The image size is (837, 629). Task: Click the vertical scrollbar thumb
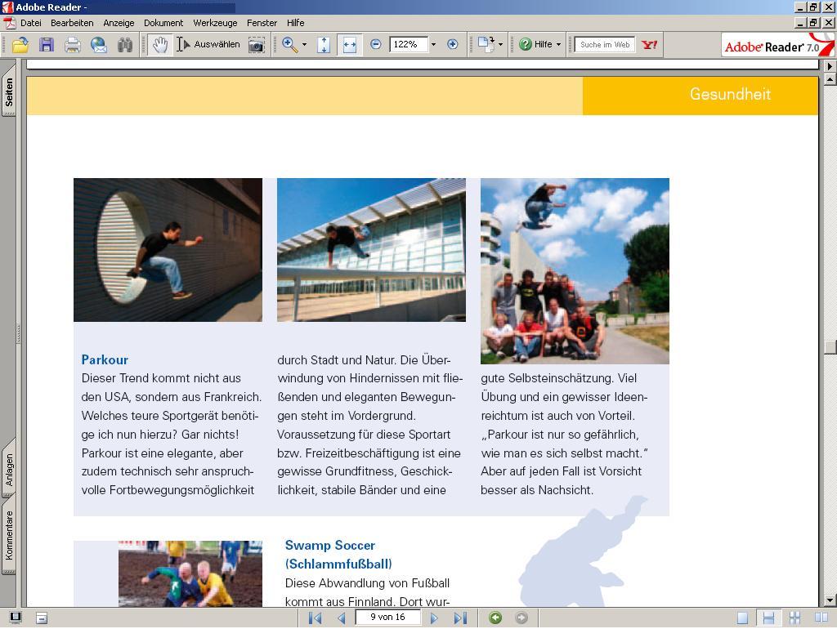point(830,347)
